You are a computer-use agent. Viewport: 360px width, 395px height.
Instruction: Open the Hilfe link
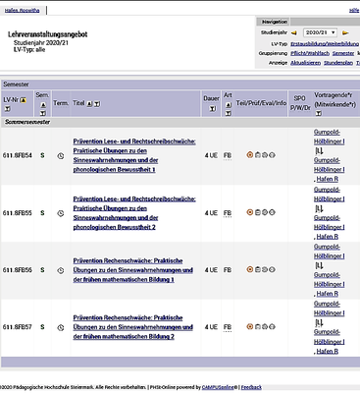pos(354,11)
